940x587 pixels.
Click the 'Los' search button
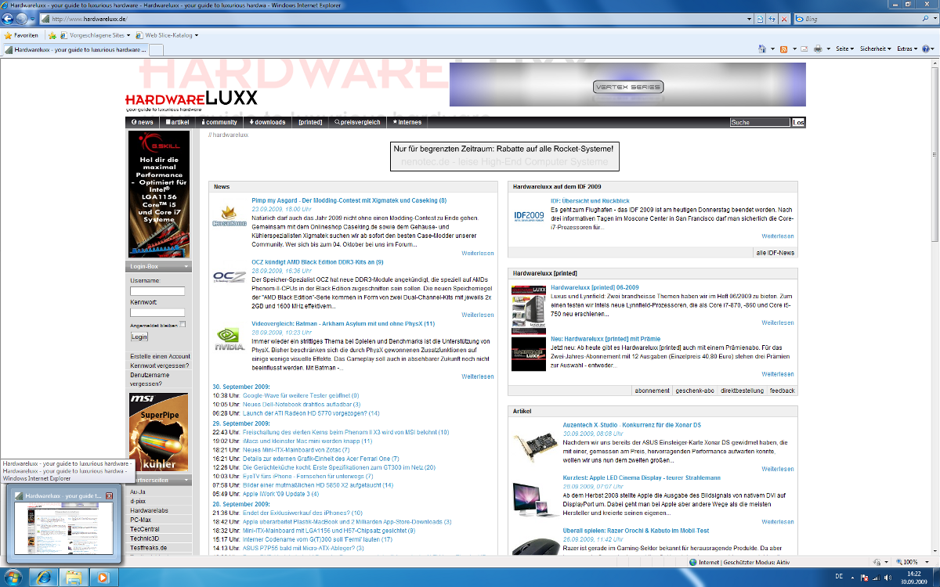pyautogui.click(x=798, y=122)
